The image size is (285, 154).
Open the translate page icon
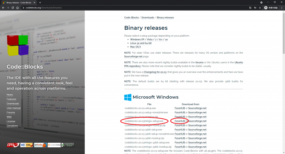[250, 7]
